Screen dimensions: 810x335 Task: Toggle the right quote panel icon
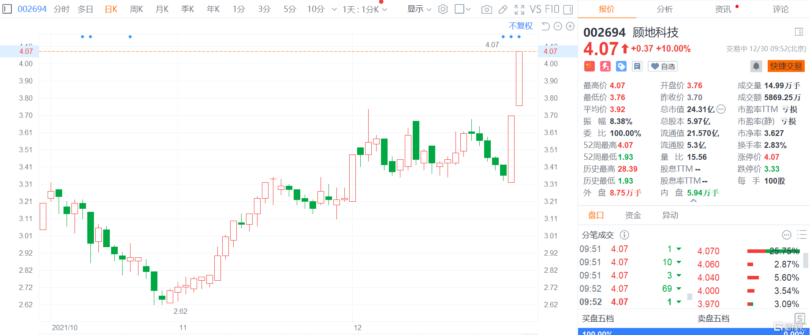[x=568, y=9]
